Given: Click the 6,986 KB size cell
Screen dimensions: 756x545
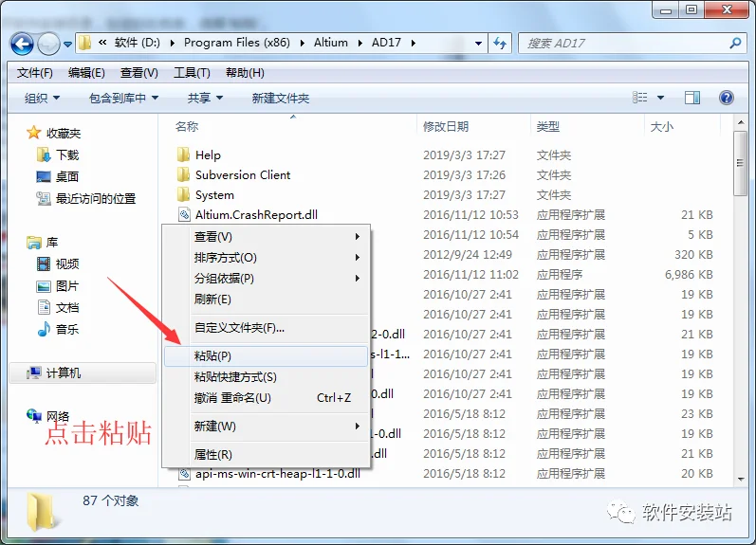Looking at the screenshot, I should 689,275.
